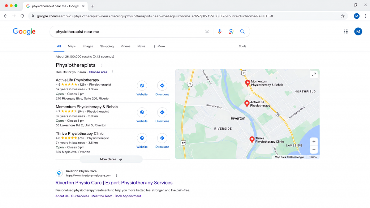Open the Our Services sitelink
Image resolution: width=370 pixels, height=208 pixels.
(80, 196)
